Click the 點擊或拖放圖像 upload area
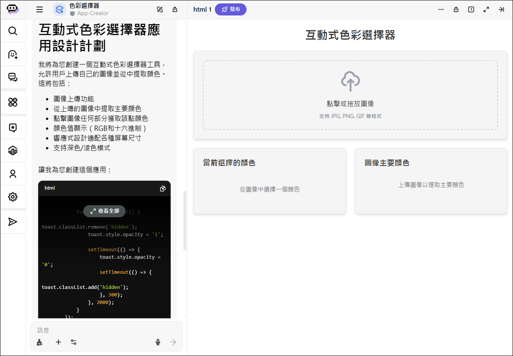The height and width of the screenshot is (356, 513). [350, 95]
